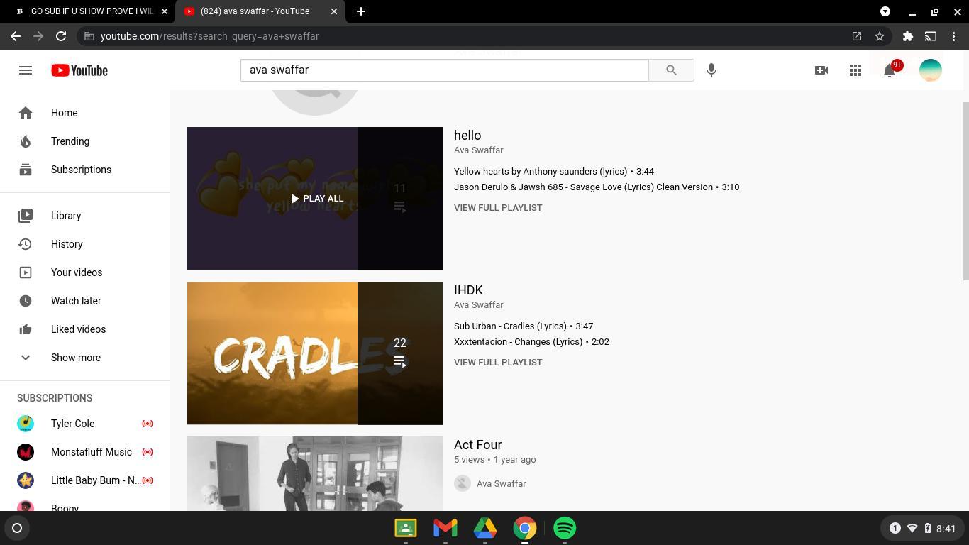Open Google Classroom from the shelf

[x=406, y=528]
